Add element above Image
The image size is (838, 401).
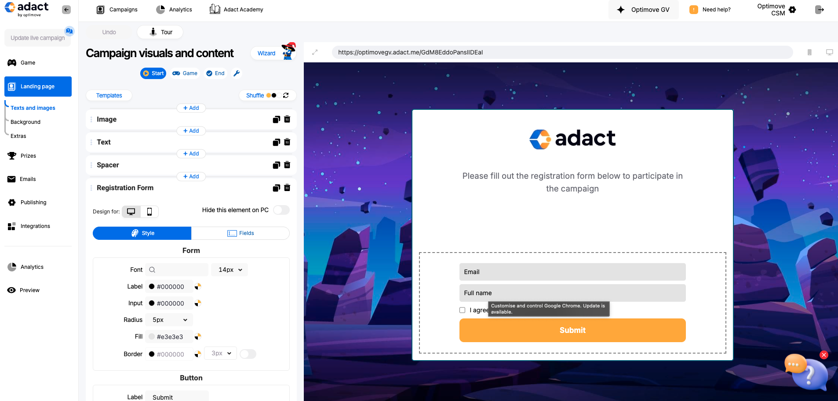click(x=191, y=108)
